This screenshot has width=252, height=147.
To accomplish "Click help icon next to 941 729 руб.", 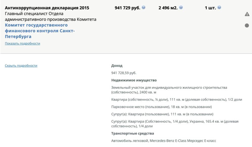I will click(144, 8).
